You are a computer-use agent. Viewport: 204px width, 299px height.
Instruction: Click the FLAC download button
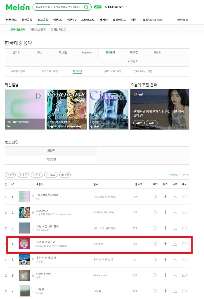pyautogui.click(x=51, y=175)
